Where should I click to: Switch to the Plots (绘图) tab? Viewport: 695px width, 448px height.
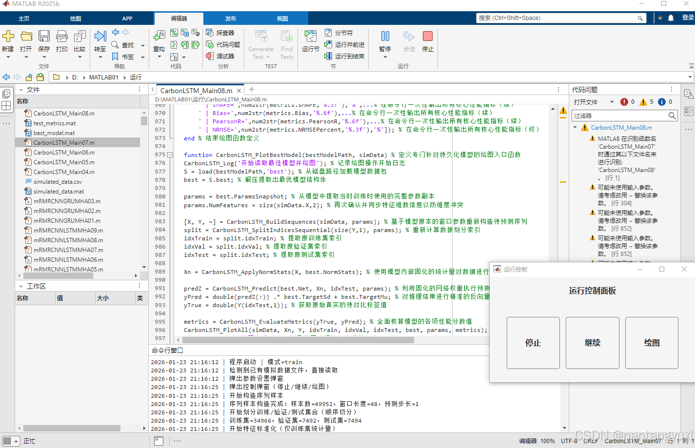(76, 19)
